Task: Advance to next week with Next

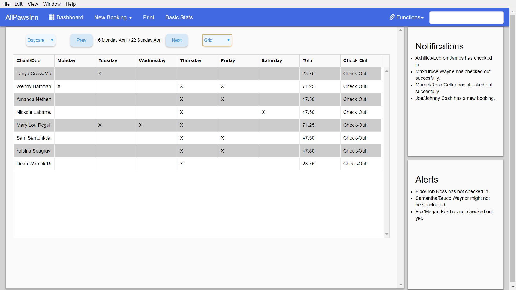Action: tap(177, 40)
